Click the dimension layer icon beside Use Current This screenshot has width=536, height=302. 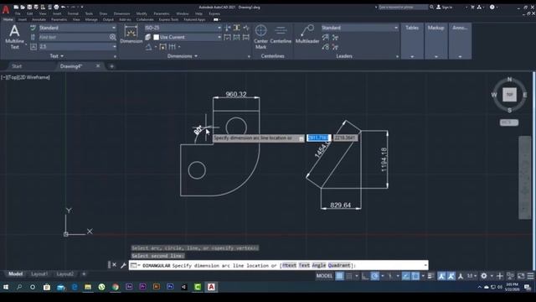point(148,37)
